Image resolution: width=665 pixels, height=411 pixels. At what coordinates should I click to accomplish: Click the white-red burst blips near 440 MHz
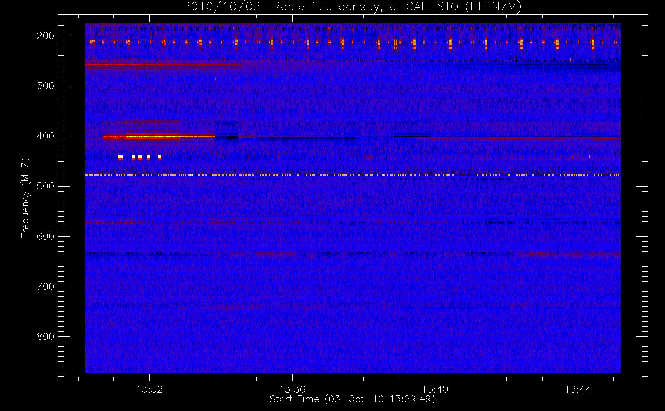[x=139, y=157]
